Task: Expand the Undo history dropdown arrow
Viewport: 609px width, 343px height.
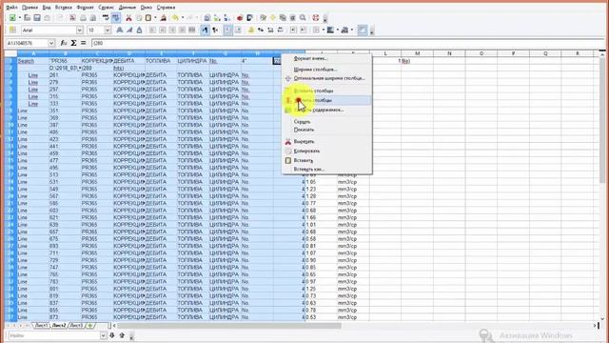Action: coord(182,18)
